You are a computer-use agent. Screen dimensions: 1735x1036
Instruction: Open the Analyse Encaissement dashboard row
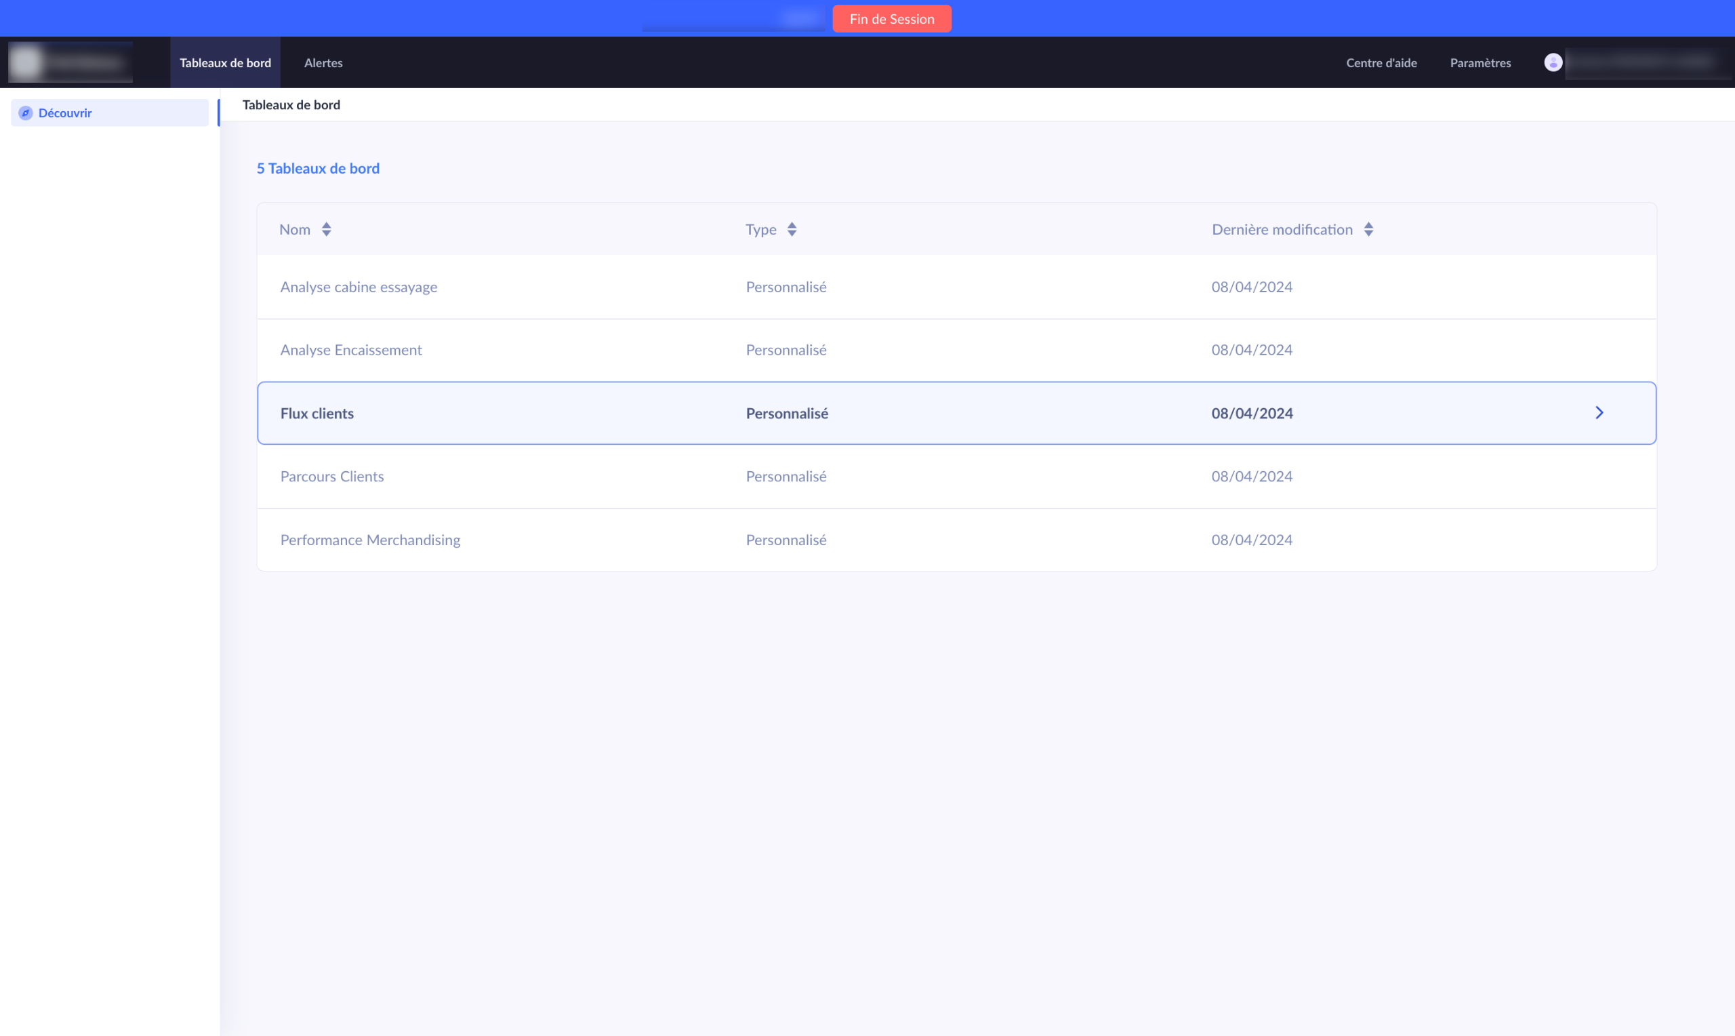point(351,351)
